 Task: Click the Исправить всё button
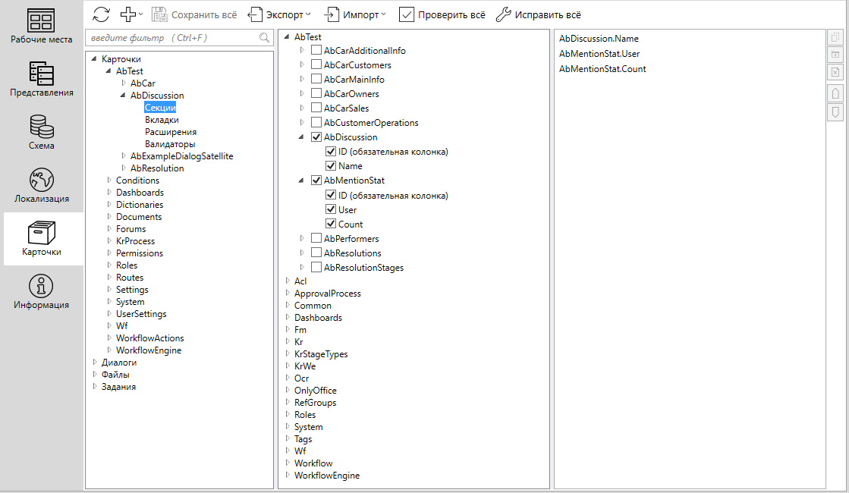point(538,14)
